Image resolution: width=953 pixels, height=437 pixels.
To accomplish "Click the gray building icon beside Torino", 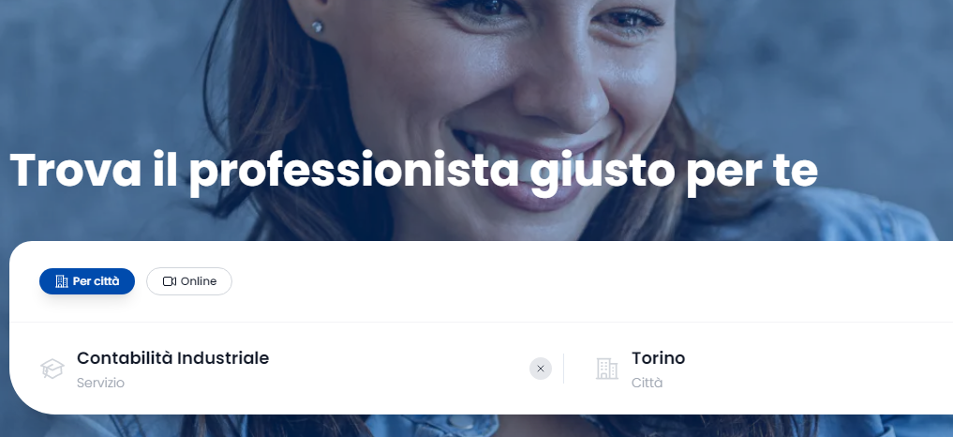I will coord(606,369).
